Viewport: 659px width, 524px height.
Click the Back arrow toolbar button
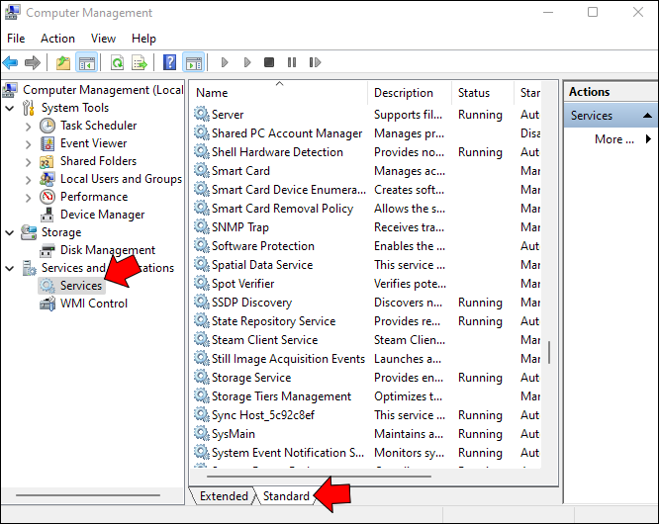(10, 63)
